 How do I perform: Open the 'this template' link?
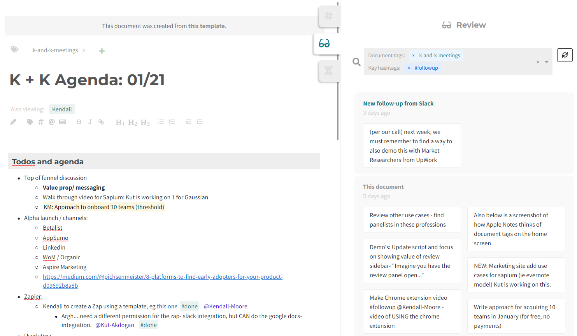pyautogui.click(x=207, y=26)
